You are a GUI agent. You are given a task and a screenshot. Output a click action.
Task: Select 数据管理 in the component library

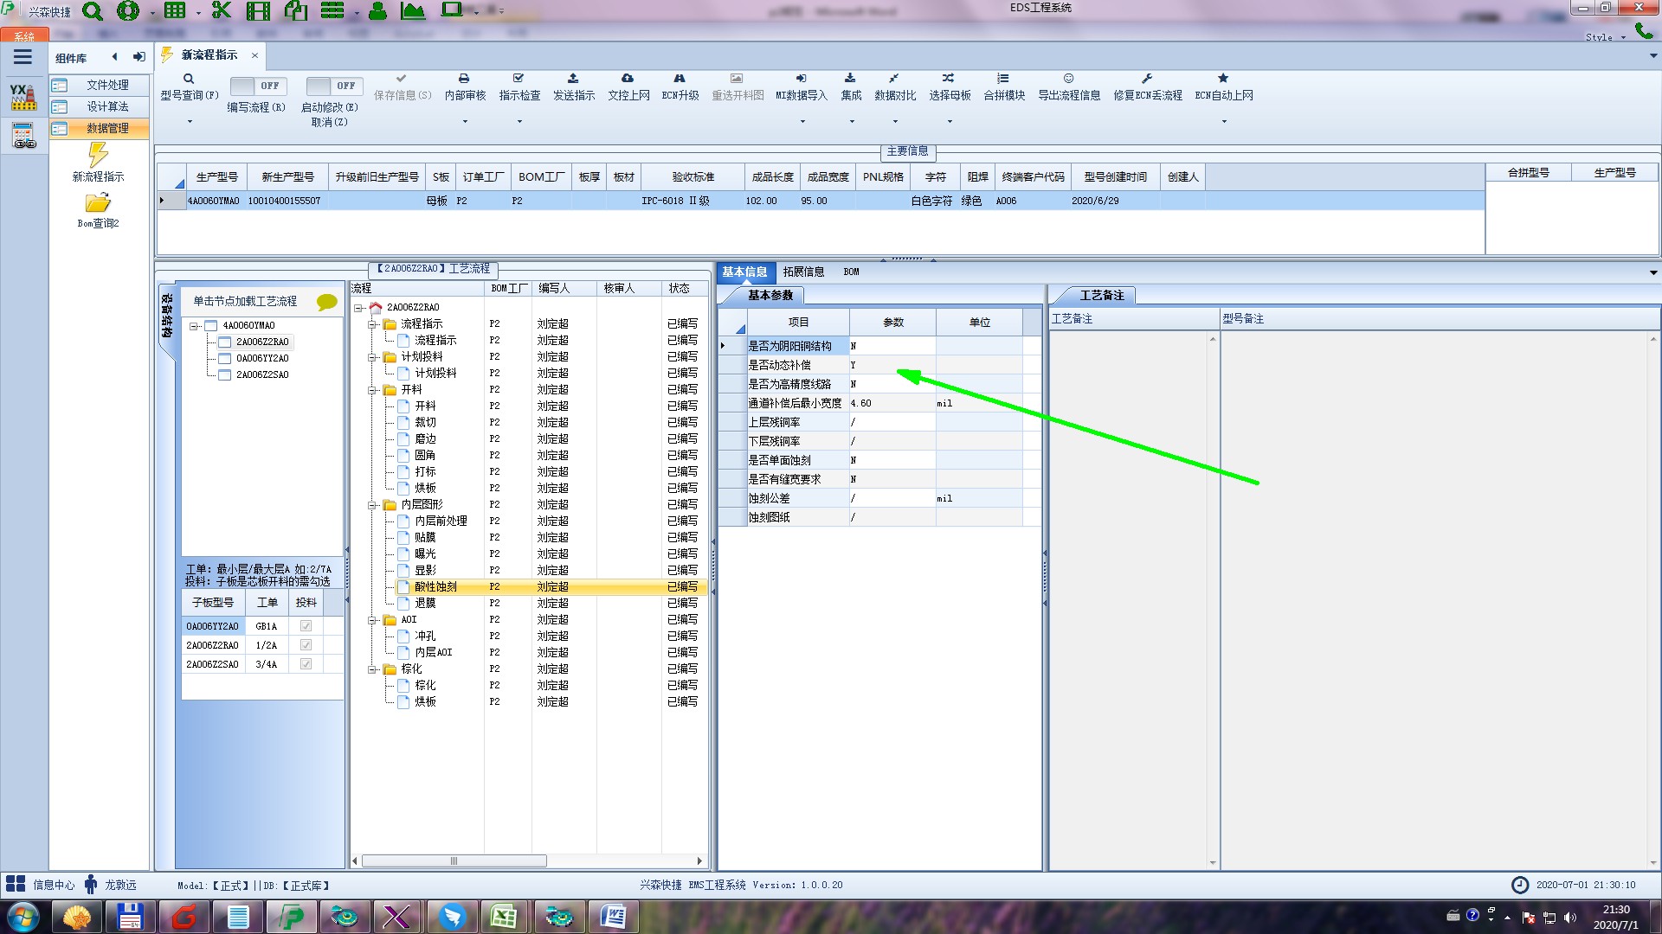coord(107,128)
